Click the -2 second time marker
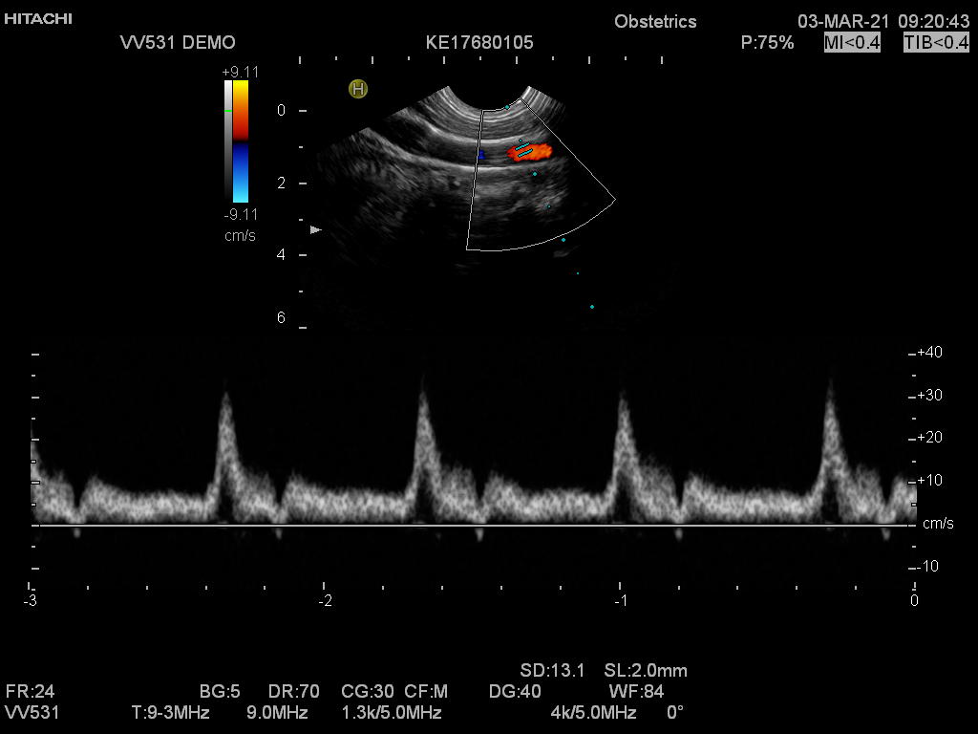This screenshot has height=734, width=978. pos(326,600)
